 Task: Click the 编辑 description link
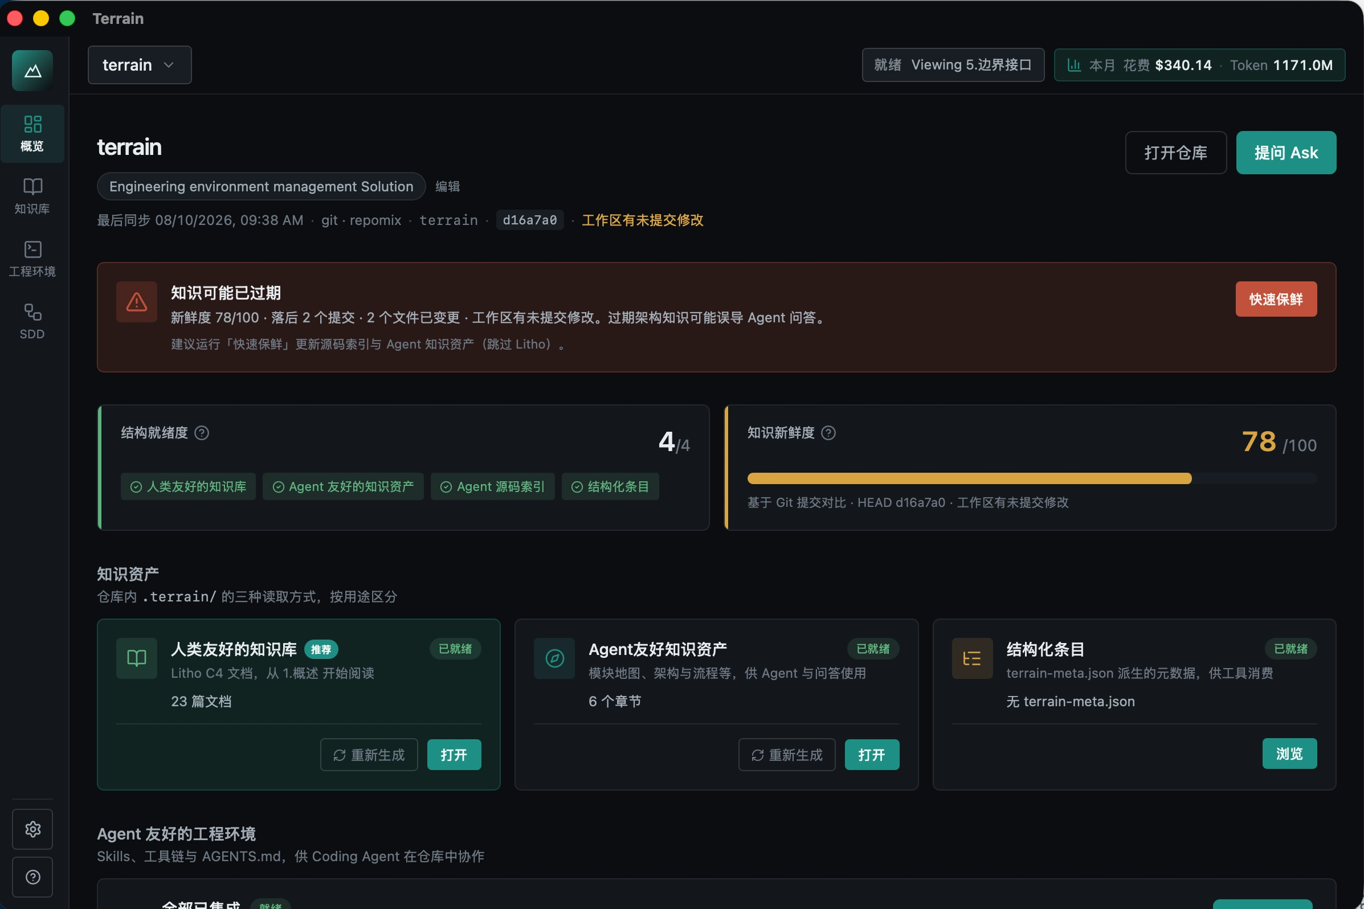point(448,186)
